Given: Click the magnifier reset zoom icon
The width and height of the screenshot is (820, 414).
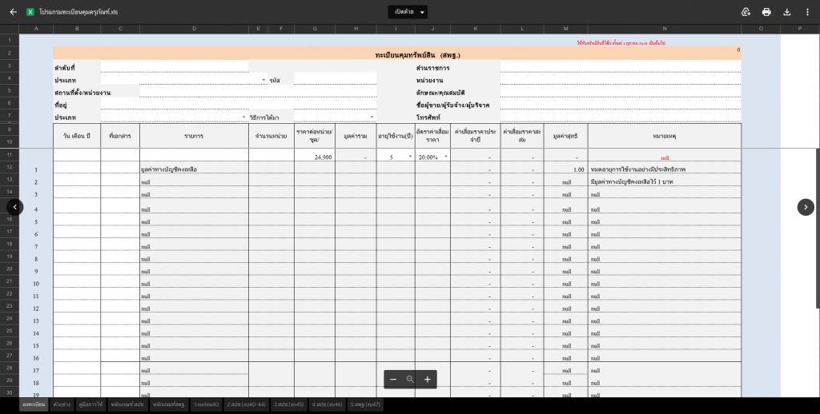Looking at the screenshot, I should (x=410, y=380).
